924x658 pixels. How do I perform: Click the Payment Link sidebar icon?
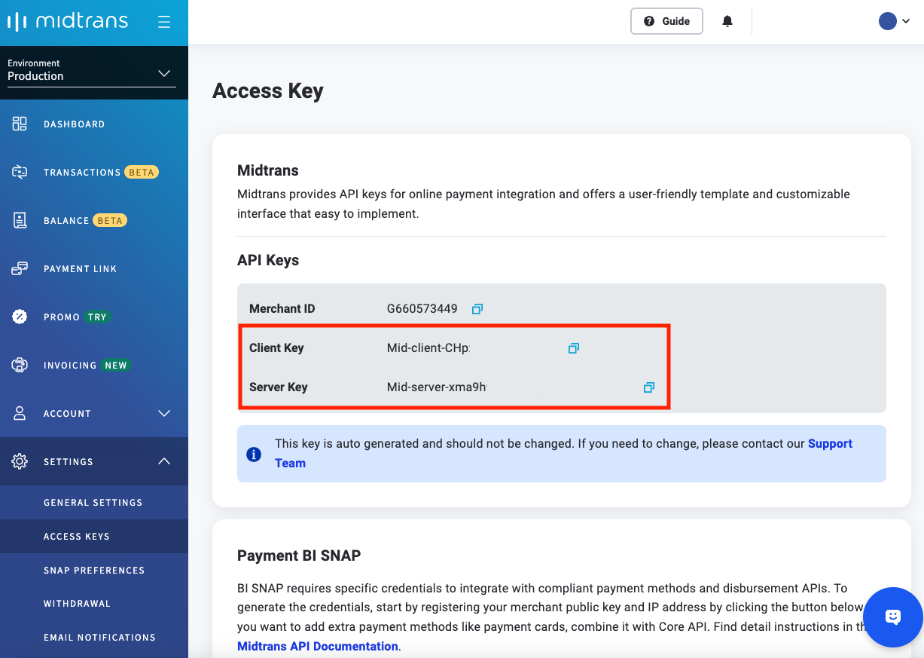(20, 268)
